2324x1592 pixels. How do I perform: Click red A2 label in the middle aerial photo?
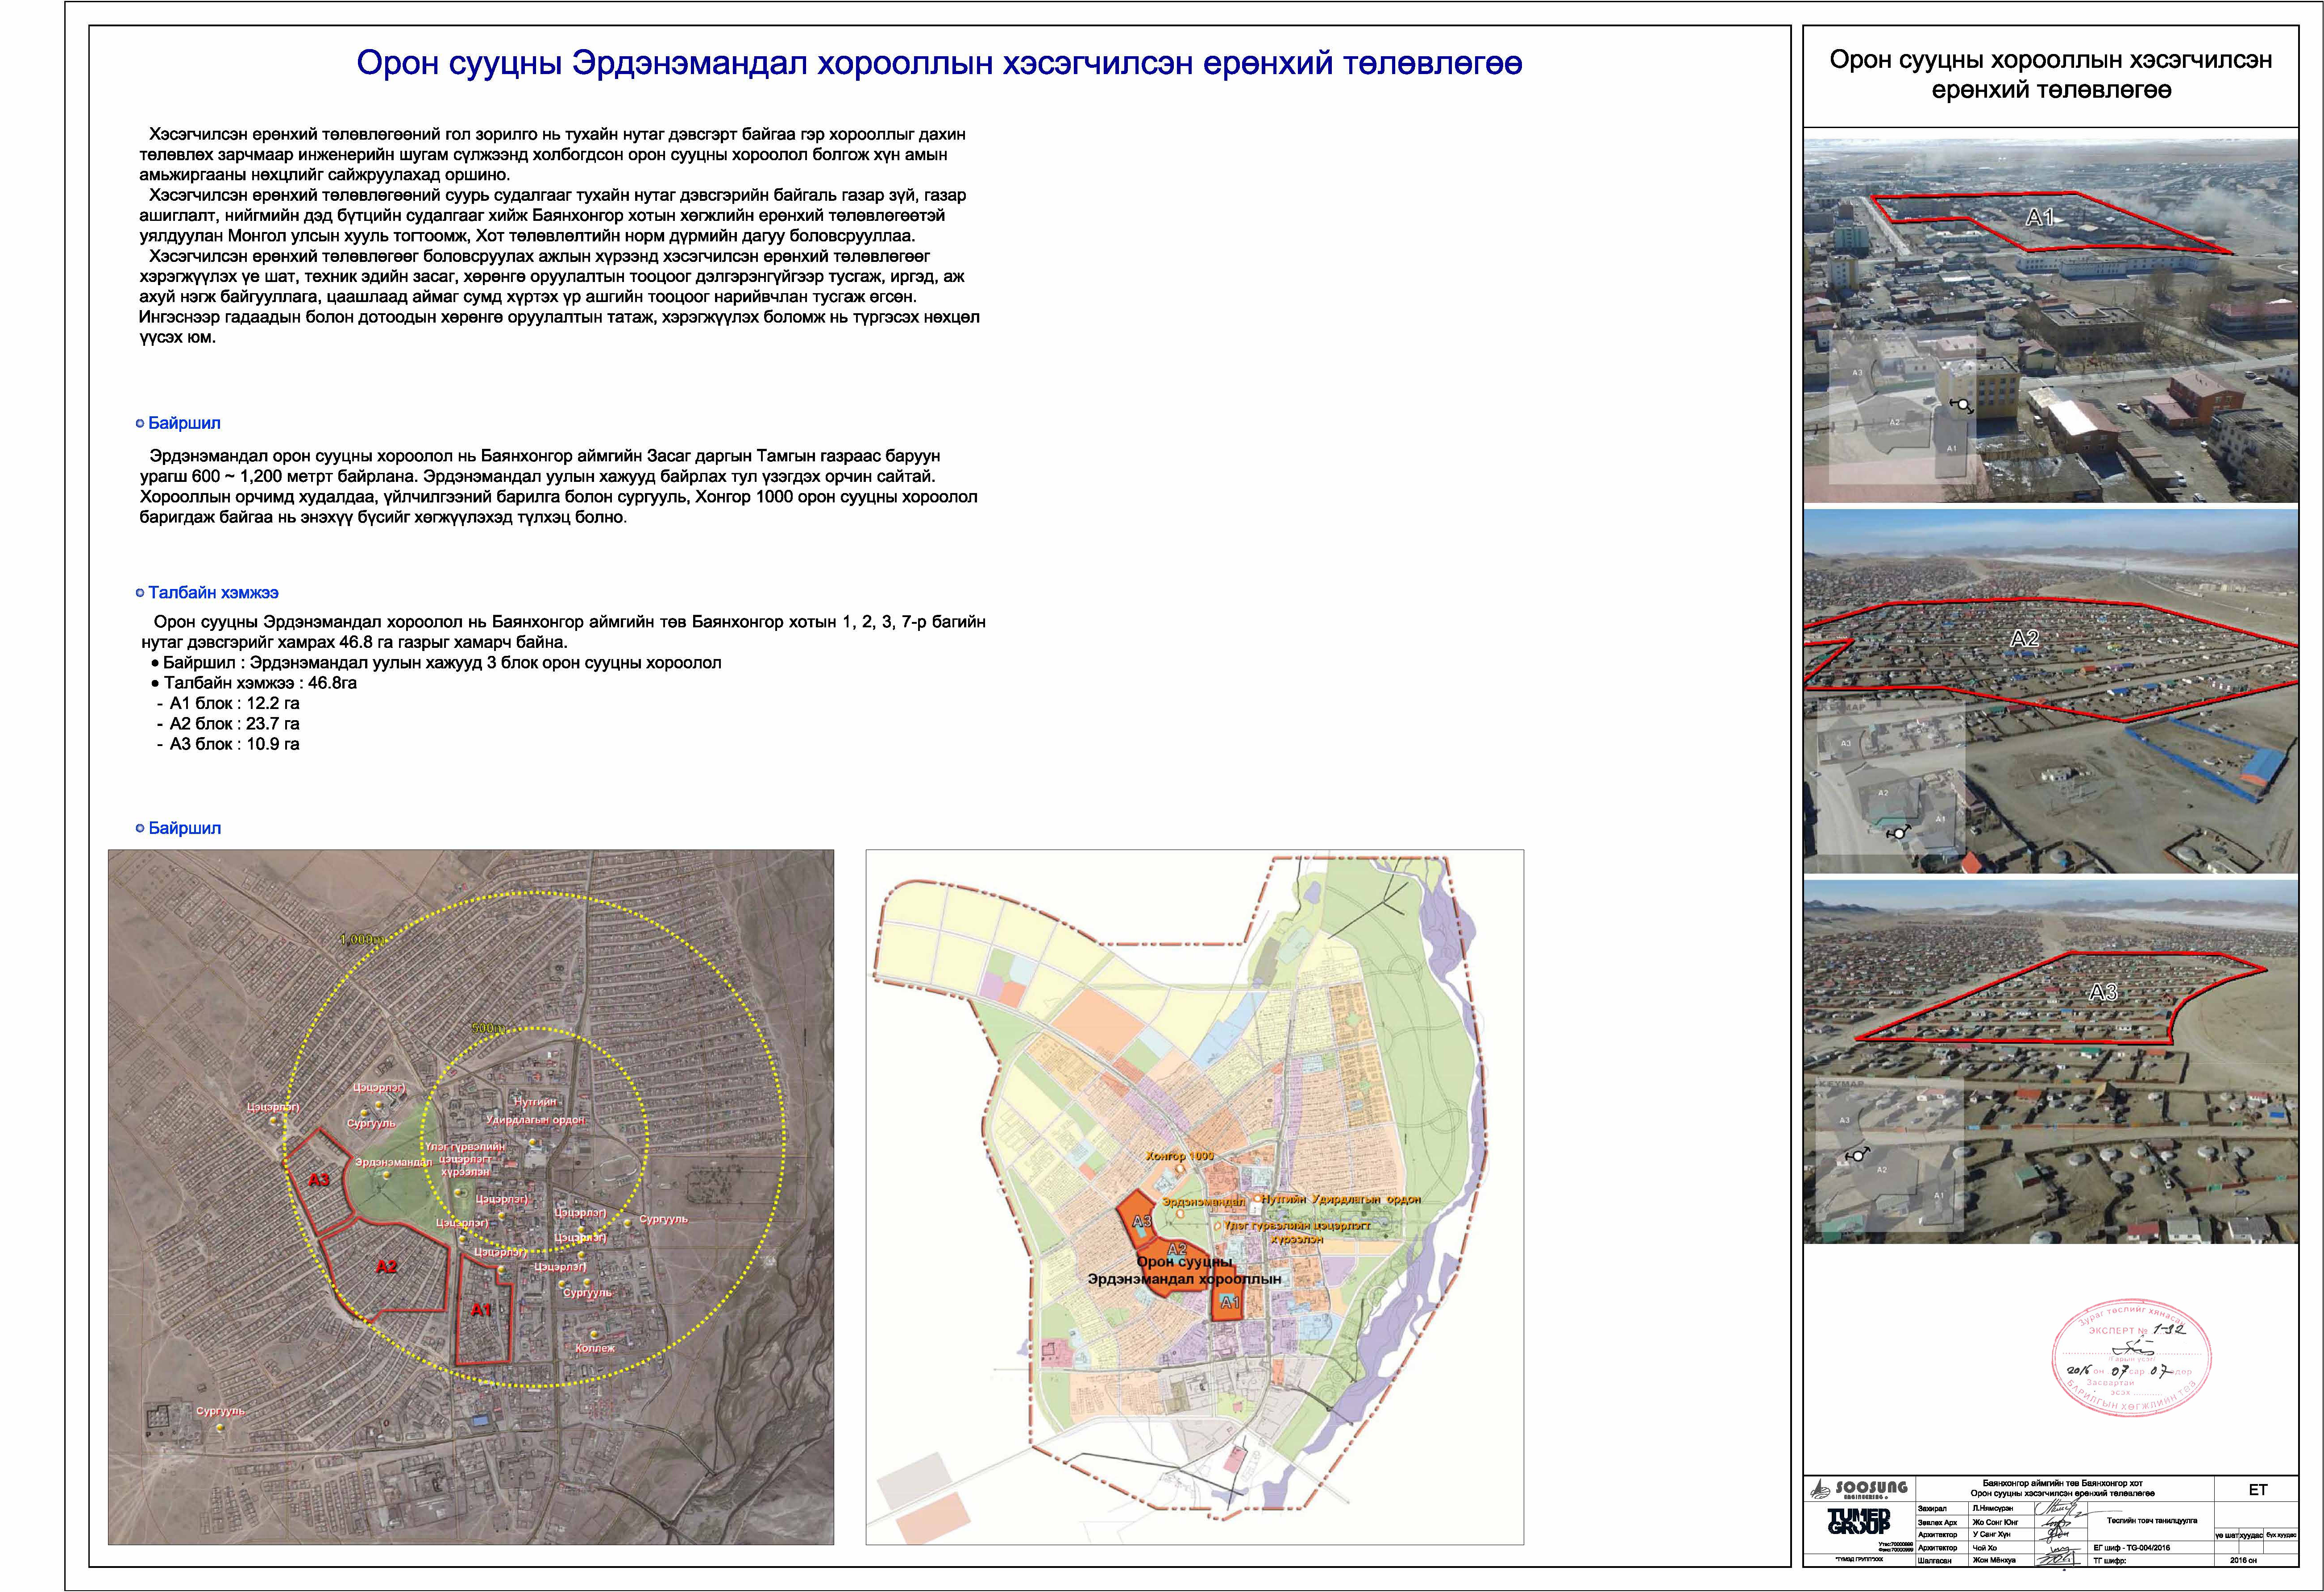2024,638
